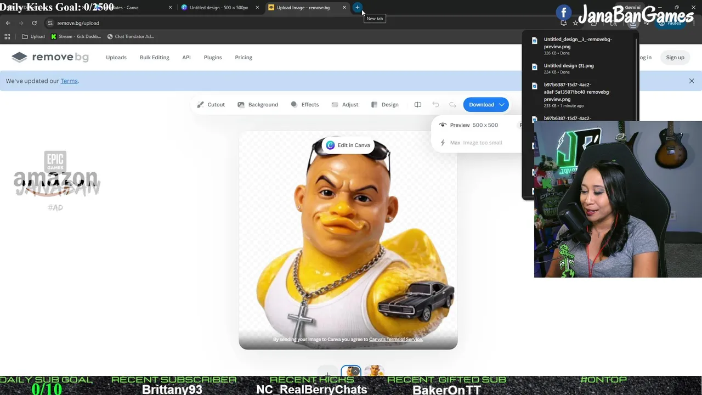Click the duck image preview
This screenshot has height=395, width=702.
(348, 240)
